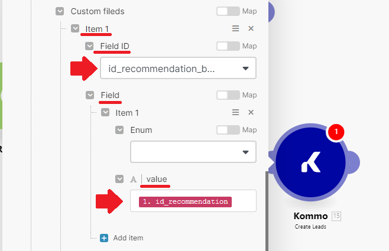This screenshot has height=251, width=389.
Task: Select the 1. id_recommendation mapped pill
Action: click(x=185, y=202)
